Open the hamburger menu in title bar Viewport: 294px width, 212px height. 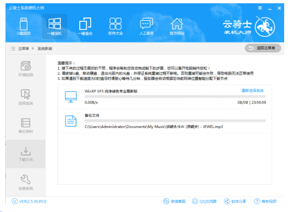[x=260, y=8]
